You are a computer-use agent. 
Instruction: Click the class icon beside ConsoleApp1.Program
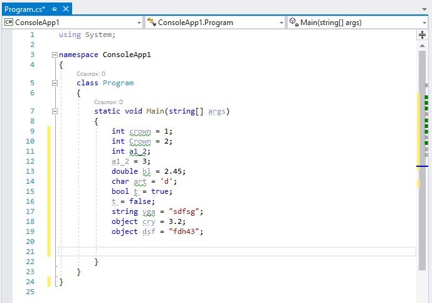(x=152, y=22)
